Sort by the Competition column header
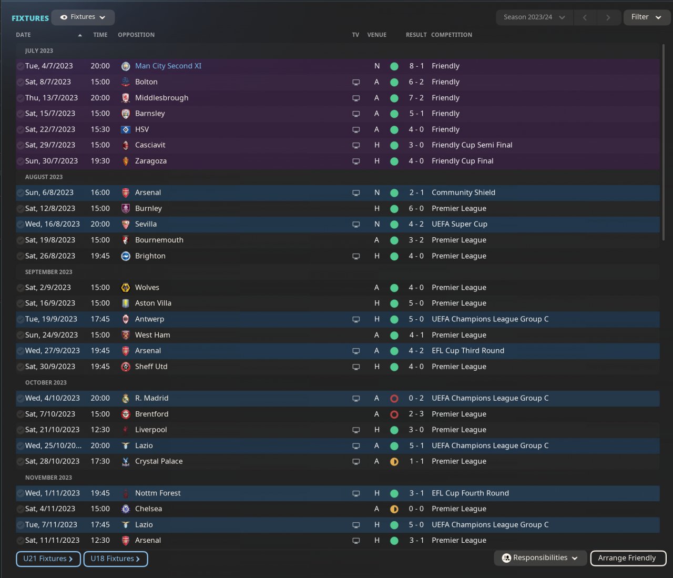Image resolution: width=673 pixels, height=578 pixels. (x=451, y=35)
